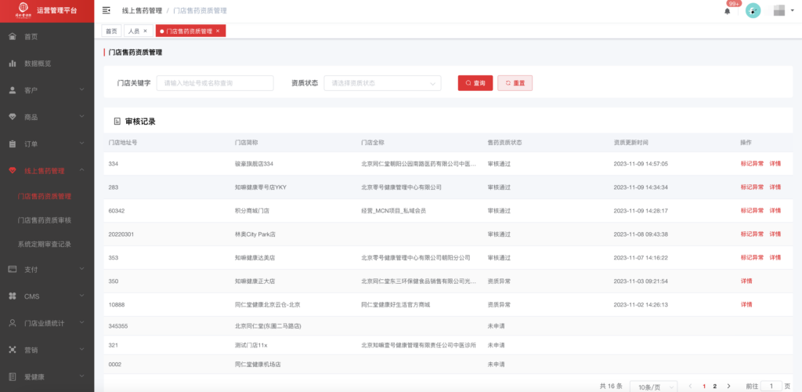Click the 资质更新时间 column header
Image resolution: width=802 pixels, height=392 pixels.
[x=630, y=142]
